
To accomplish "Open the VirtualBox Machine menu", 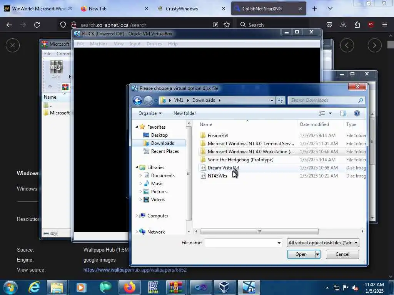I will 99,44.
